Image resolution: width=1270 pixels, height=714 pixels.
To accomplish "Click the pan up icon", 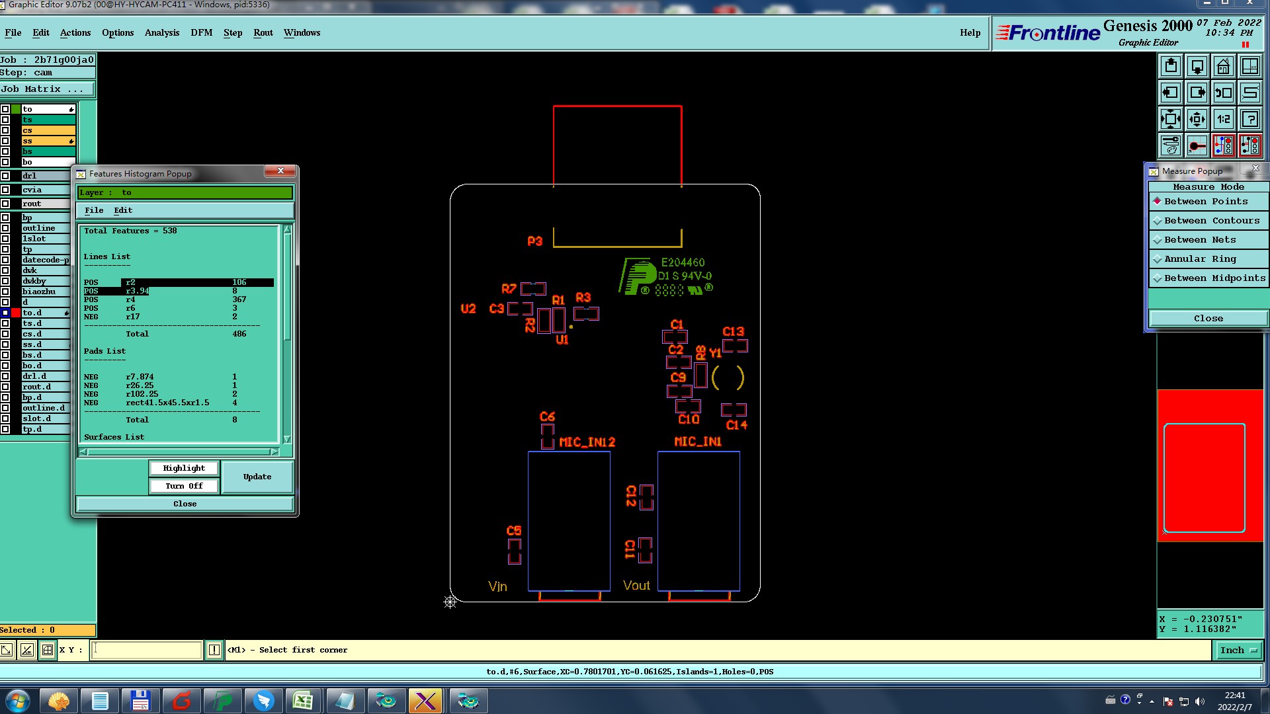I will click(x=1171, y=66).
